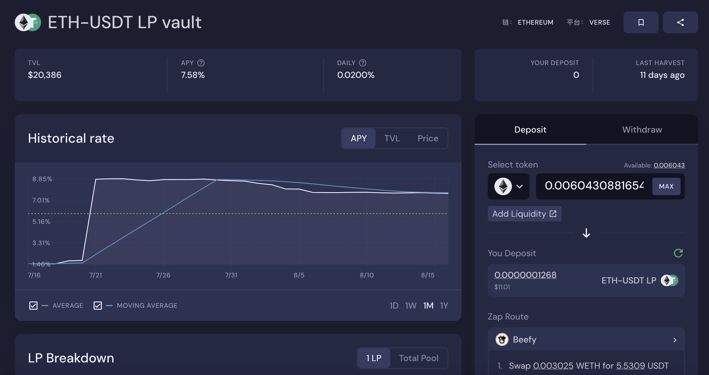Click the share icon button
Screen dimensions: 709x375
point(680,22)
